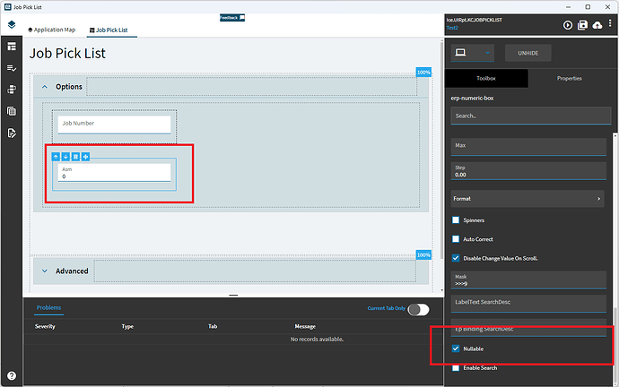Open the layers logo icon at top-left
This screenshot has height=387, width=619.
click(x=12, y=24)
